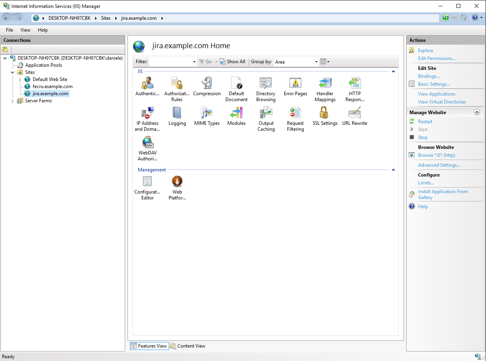
Task: Click the Help link in Actions pane
Action: pos(423,207)
